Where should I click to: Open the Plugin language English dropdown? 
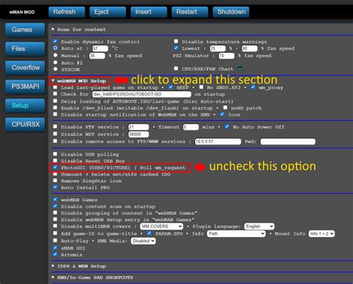click(259, 227)
